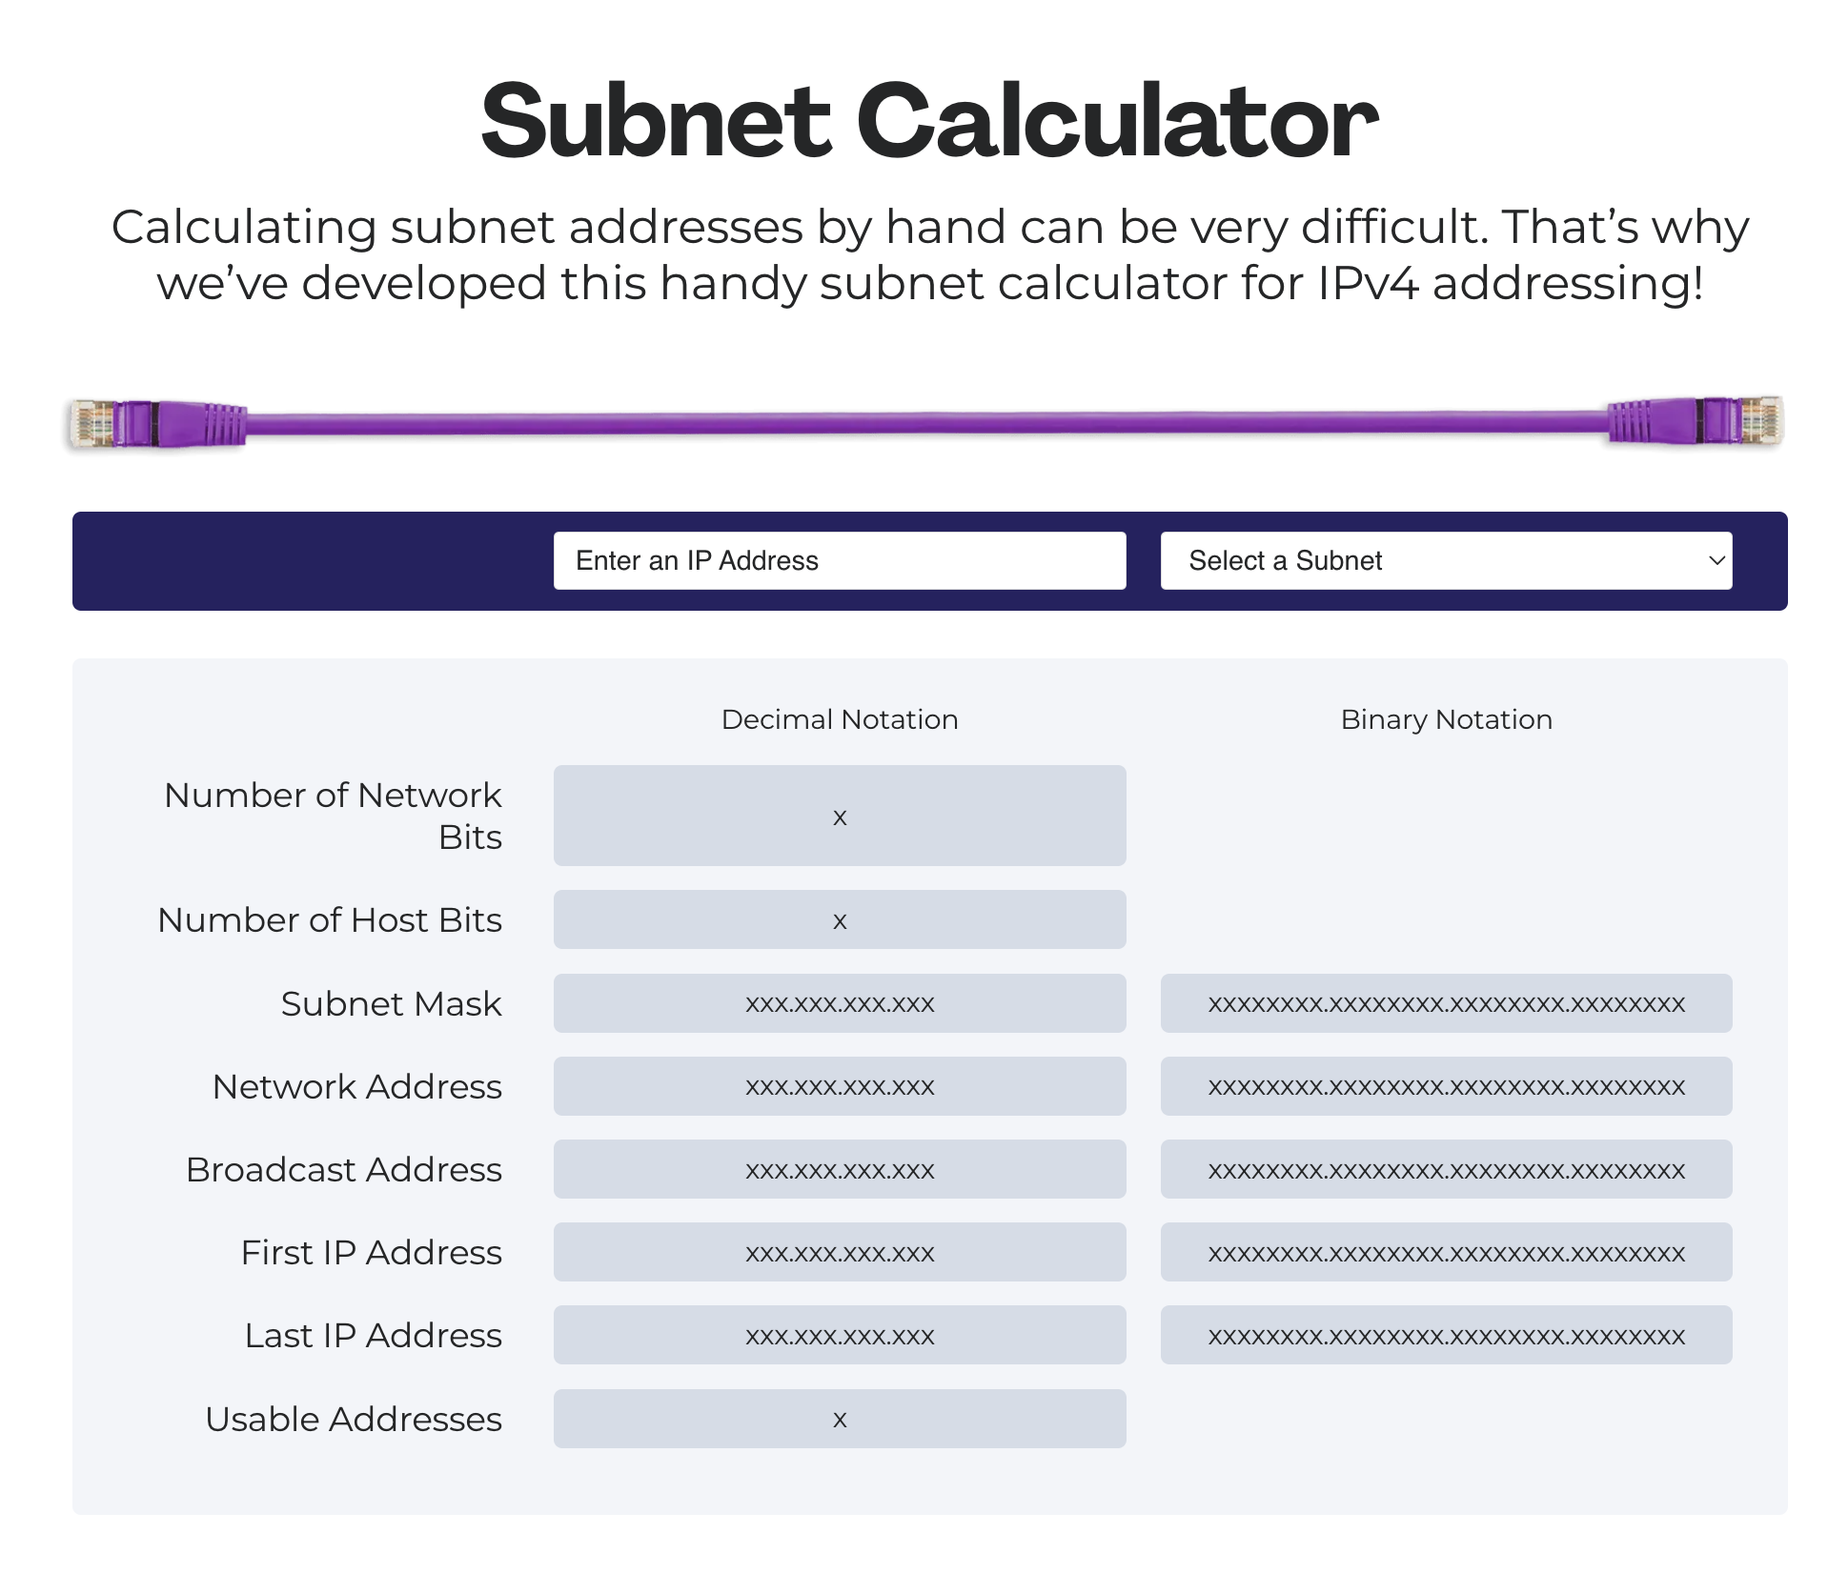Click the Network Address binary notation box

tap(1445, 1085)
